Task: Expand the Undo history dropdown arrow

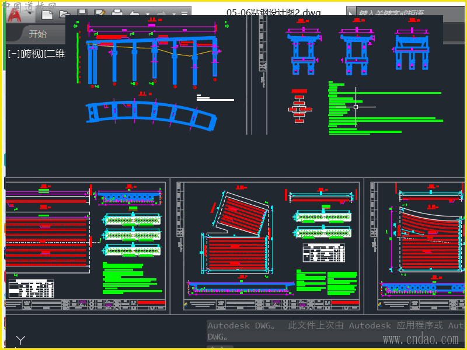Action: (147, 13)
